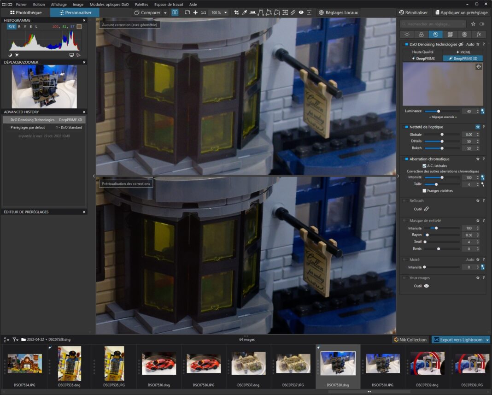Uncheck A.C. latérales checkbox
The height and width of the screenshot is (395, 492).
pyautogui.click(x=424, y=166)
